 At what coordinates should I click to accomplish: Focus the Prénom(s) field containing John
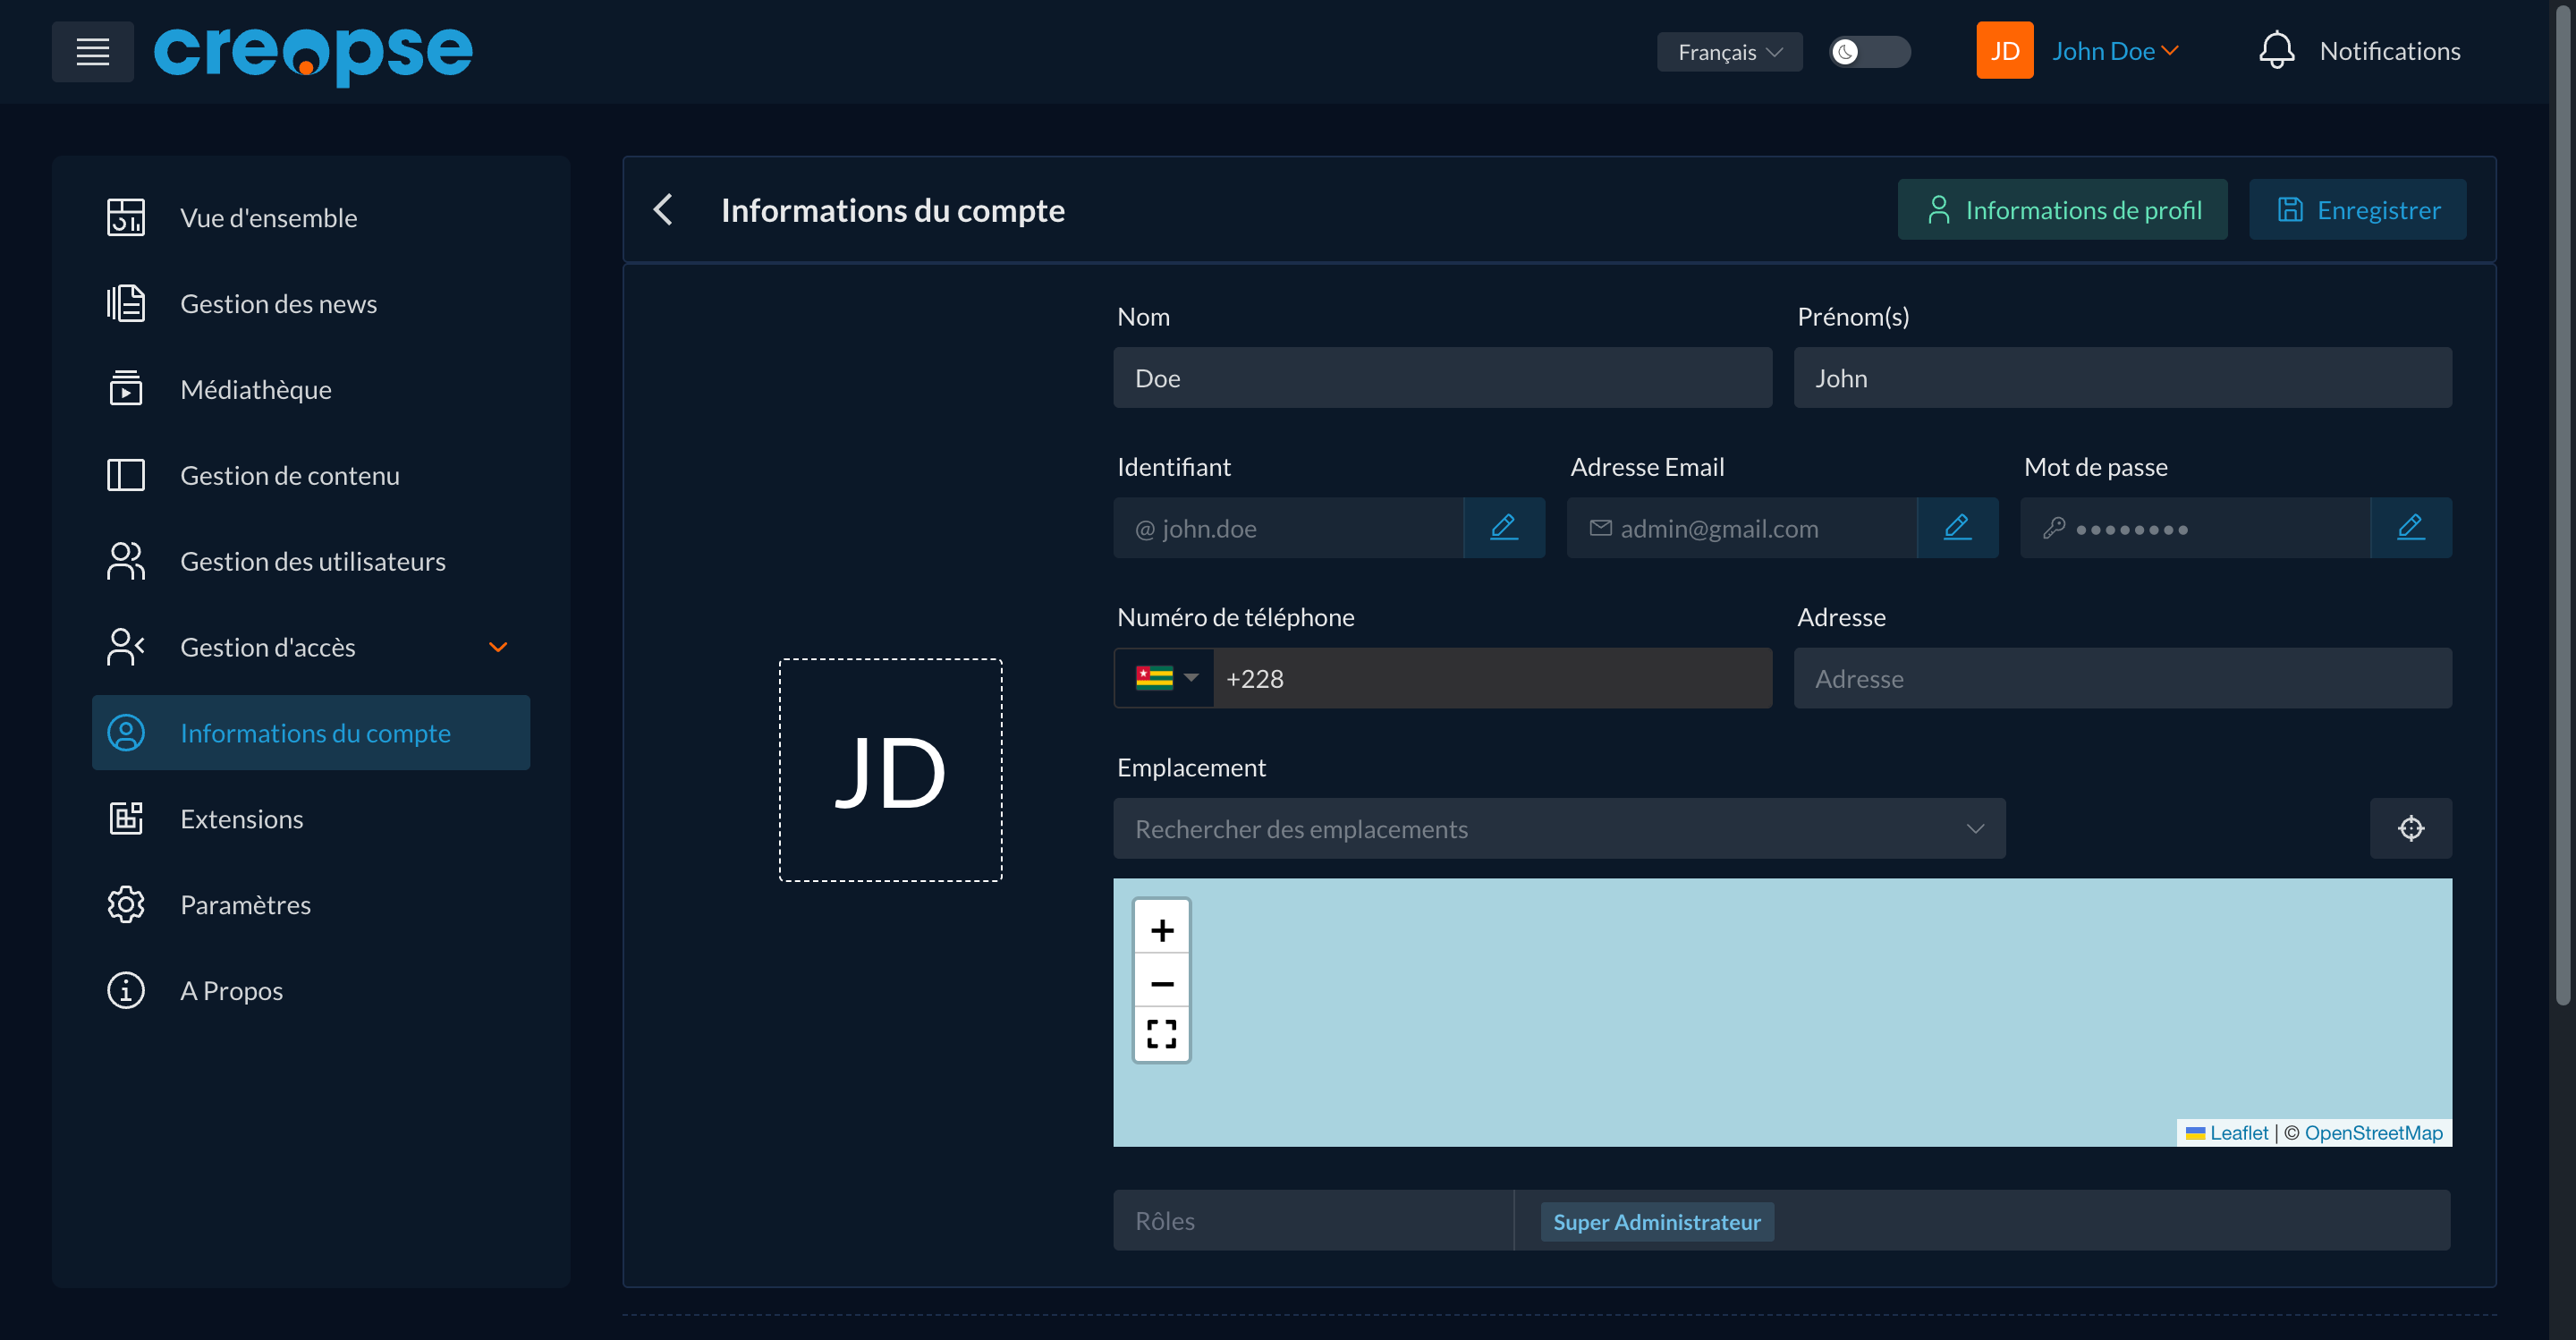(2122, 378)
